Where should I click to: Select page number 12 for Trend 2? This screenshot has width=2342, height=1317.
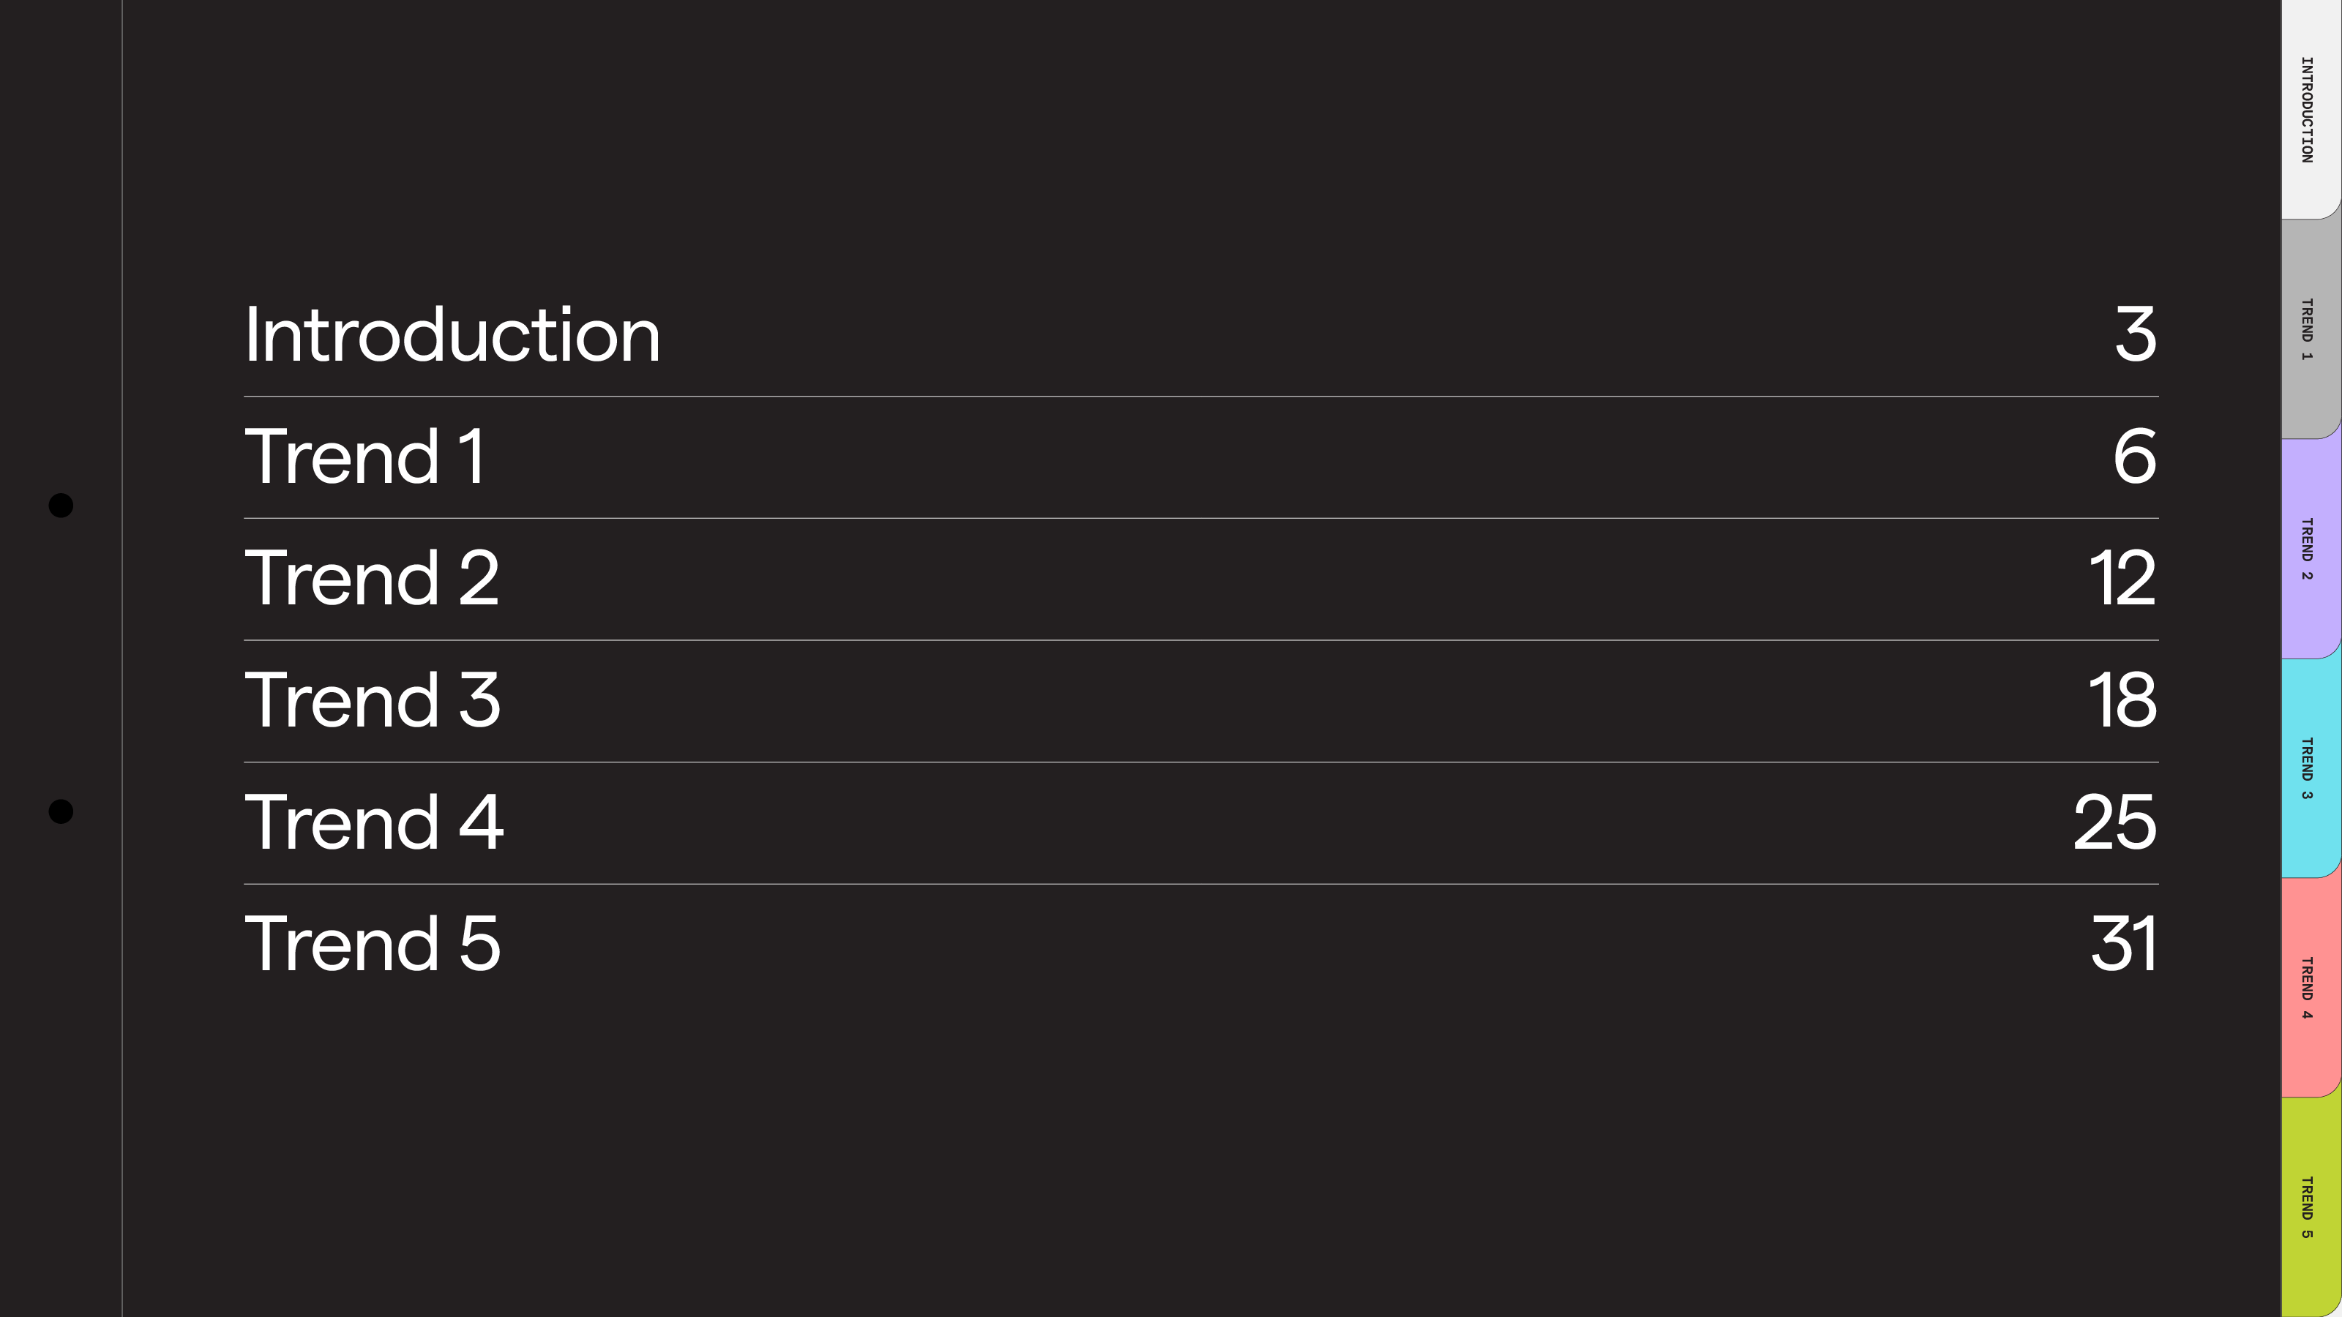click(2122, 578)
